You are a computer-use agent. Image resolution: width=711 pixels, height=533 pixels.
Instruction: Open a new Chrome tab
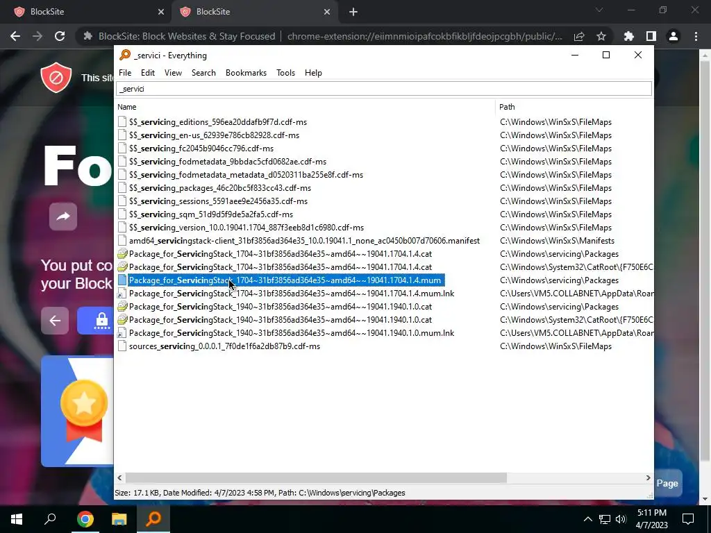353,12
